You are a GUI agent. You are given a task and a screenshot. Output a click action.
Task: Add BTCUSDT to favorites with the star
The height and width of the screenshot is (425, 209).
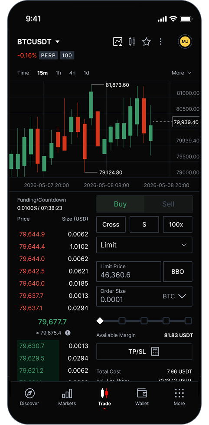point(147,42)
